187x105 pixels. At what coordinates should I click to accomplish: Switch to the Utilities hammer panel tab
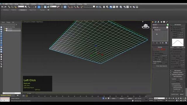tap(167, 22)
